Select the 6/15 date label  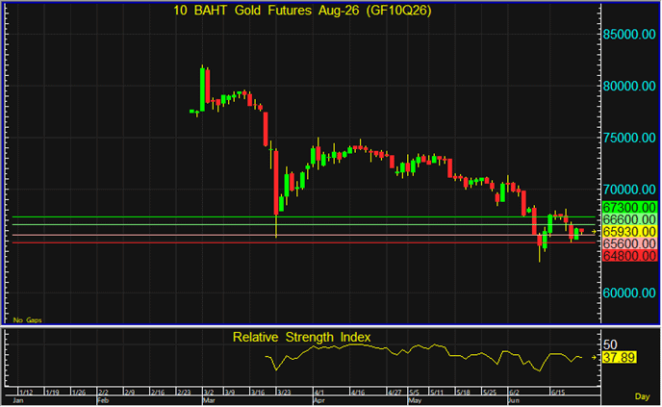(x=558, y=393)
